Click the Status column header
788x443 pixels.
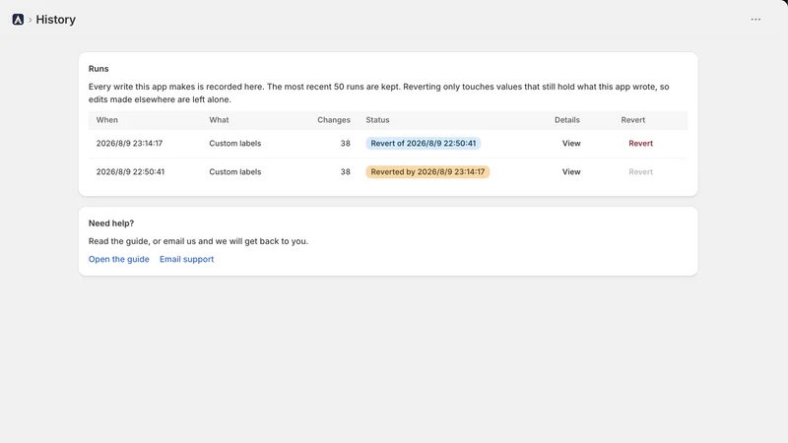[377, 120]
